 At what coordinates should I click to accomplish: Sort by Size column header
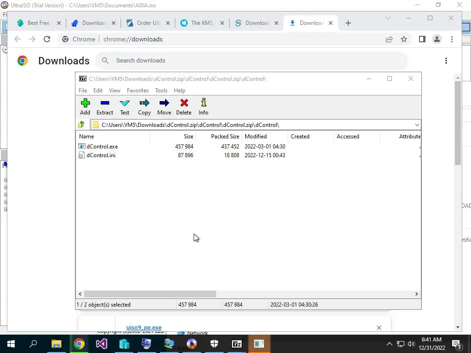coord(173,136)
